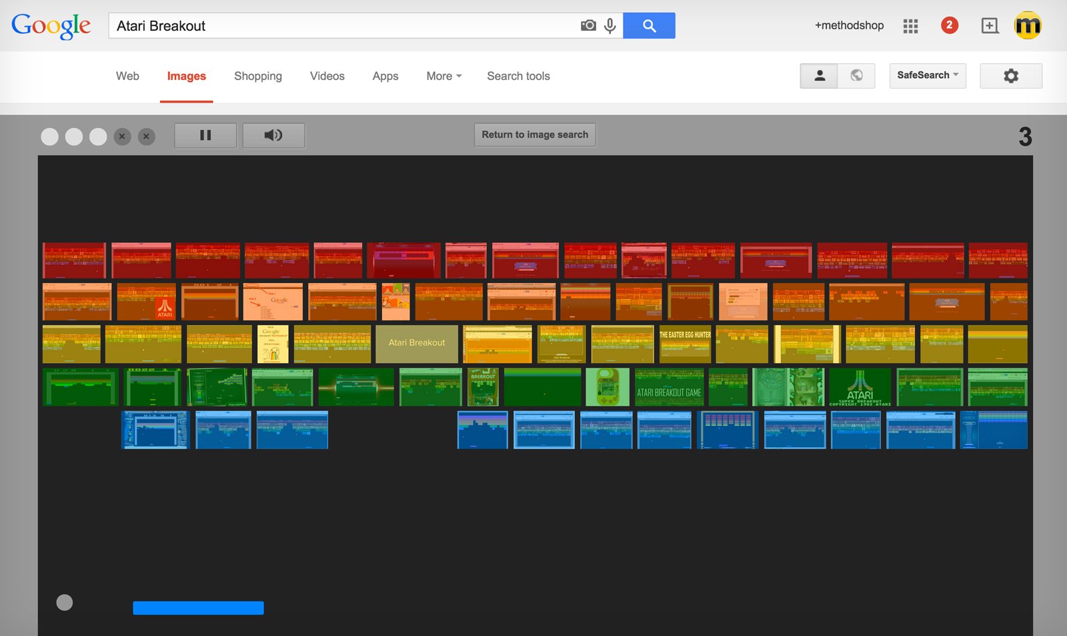Switch to the Apps tab
Viewport: 1067px width, 636px height.
click(385, 76)
